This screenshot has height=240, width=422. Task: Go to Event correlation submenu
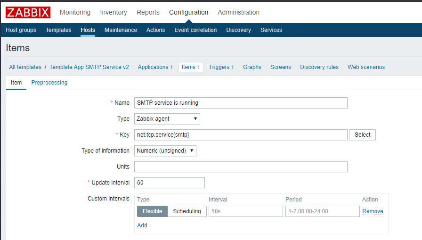click(x=195, y=30)
